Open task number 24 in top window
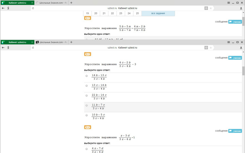245x153 pixels. [x=129, y=13]
